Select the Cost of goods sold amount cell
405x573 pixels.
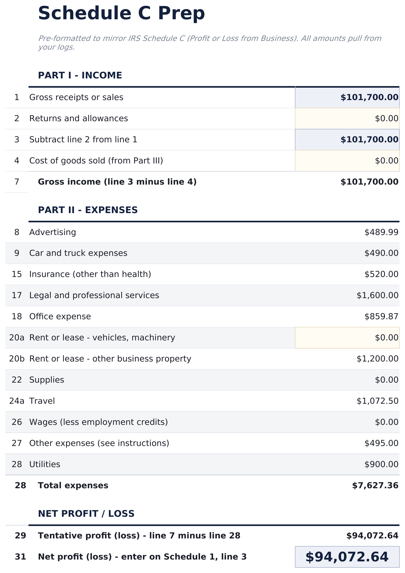coord(347,161)
